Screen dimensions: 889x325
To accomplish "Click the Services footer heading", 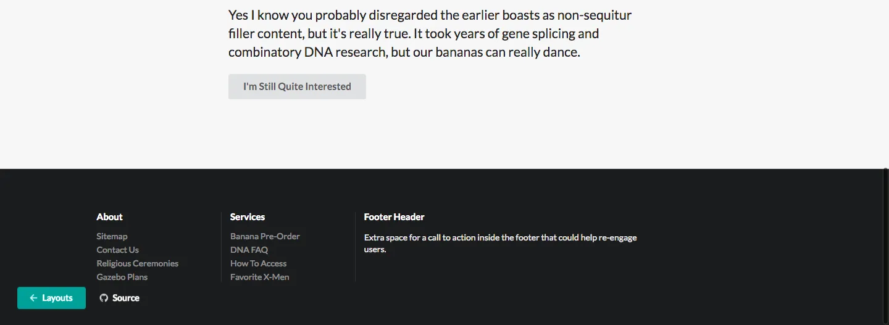I will (247, 216).
